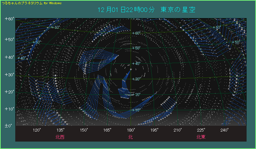Image resolution: width=256 pixels, height=149 pixels.
Task: Click the 東京の星空 text in title
Action: click(178, 9)
